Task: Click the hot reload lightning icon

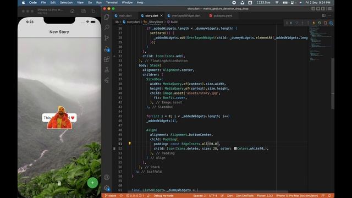Action: (314, 23)
